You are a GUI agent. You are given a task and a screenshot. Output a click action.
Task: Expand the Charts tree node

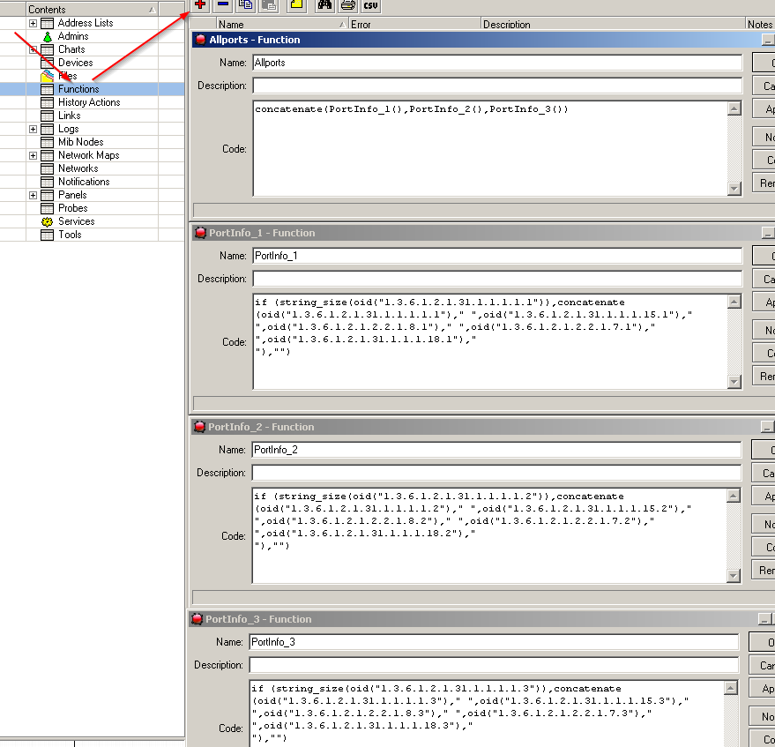tap(33, 49)
